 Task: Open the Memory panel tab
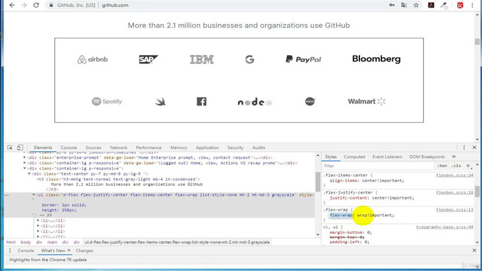(178, 148)
